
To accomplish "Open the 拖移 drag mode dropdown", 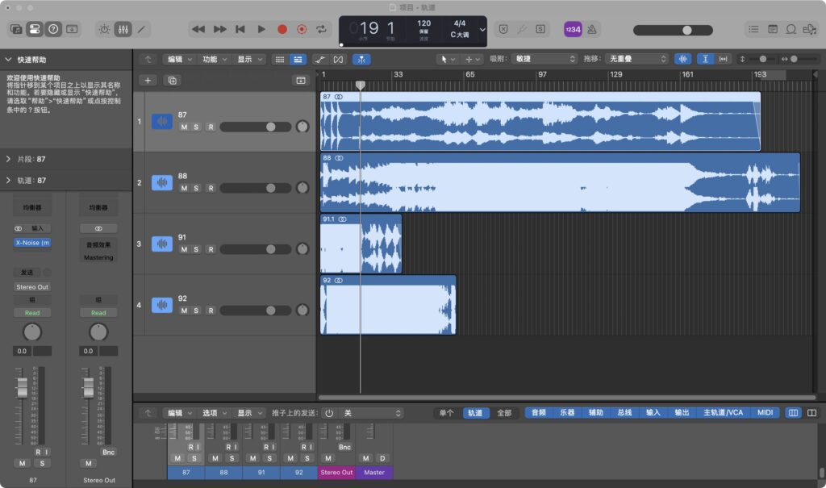I will click(x=638, y=59).
